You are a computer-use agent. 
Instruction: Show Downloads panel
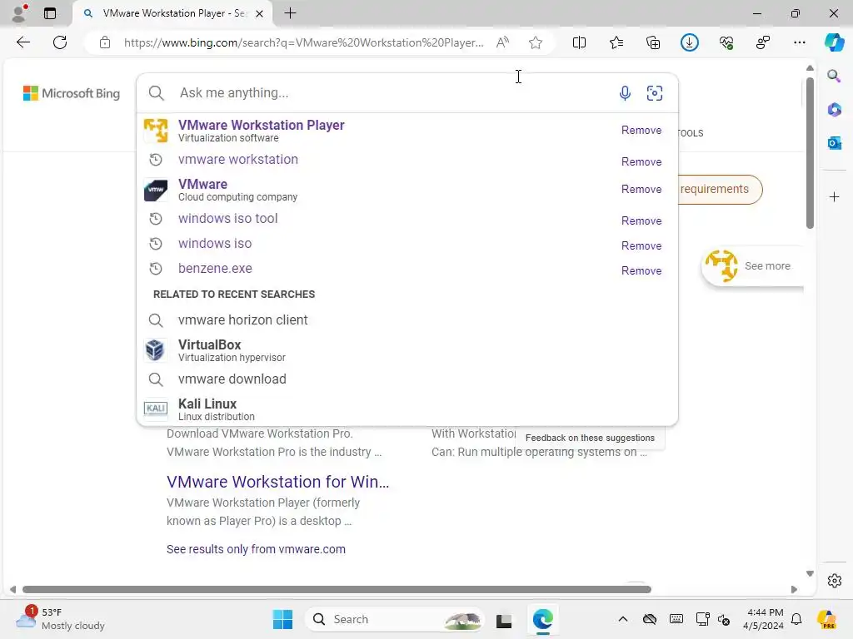(689, 42)
